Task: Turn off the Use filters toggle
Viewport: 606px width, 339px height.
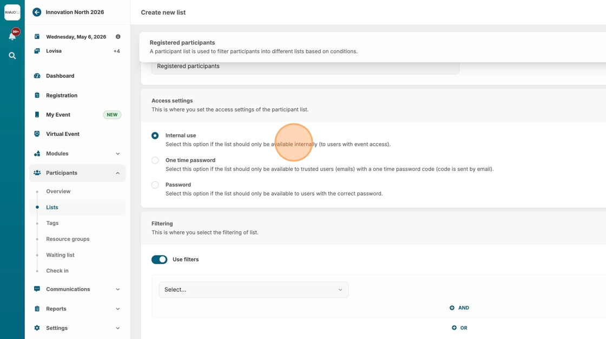Action: click(159, 259)
